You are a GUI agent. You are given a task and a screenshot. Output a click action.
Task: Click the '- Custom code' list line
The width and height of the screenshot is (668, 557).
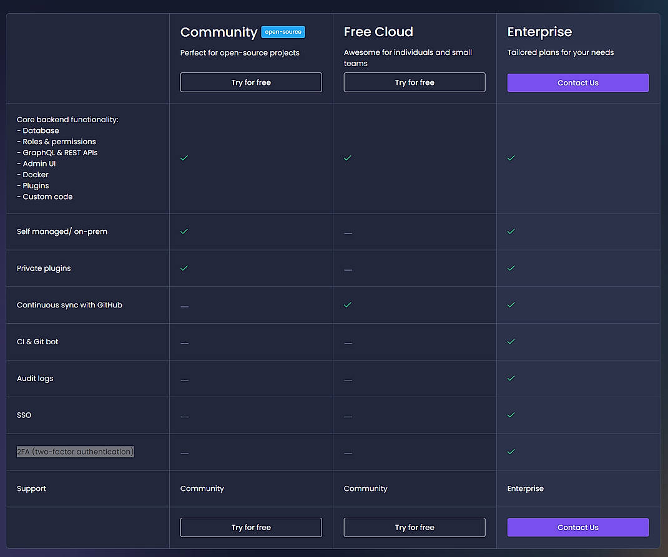(x=45, y=196)
